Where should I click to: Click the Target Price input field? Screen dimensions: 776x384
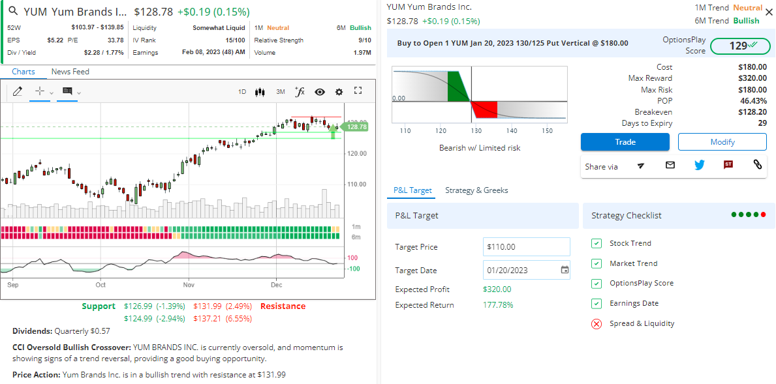point(527,246)
